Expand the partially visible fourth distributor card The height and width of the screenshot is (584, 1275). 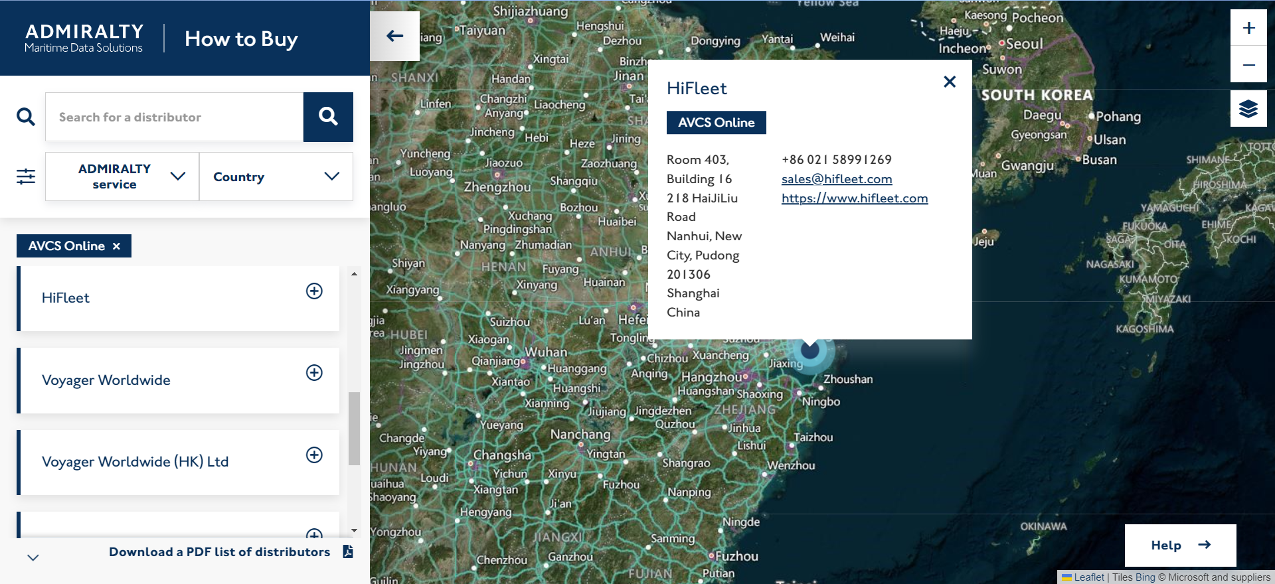(314, 533)
